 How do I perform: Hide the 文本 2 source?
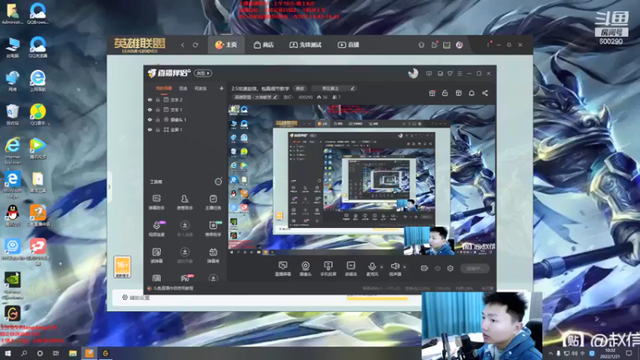(150, 99)
